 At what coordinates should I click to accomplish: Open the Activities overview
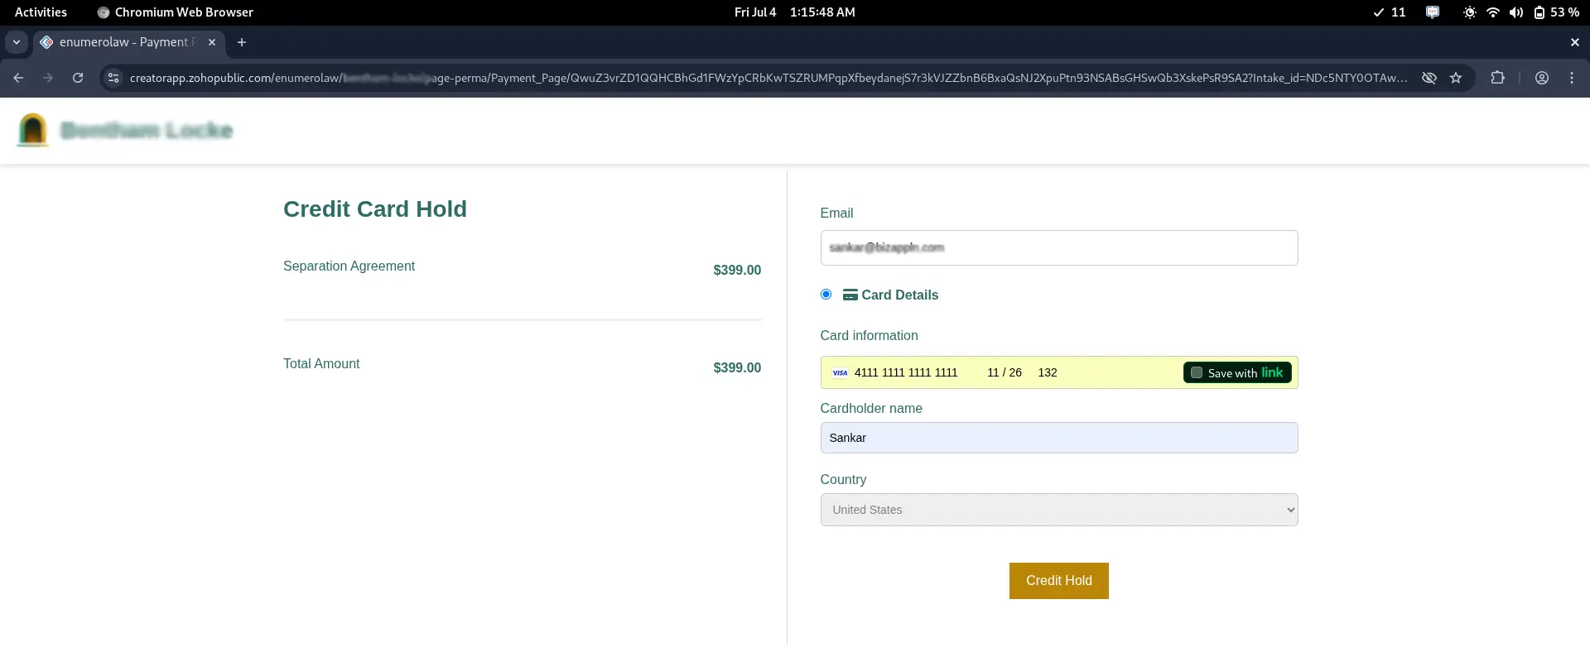point(41,12)
